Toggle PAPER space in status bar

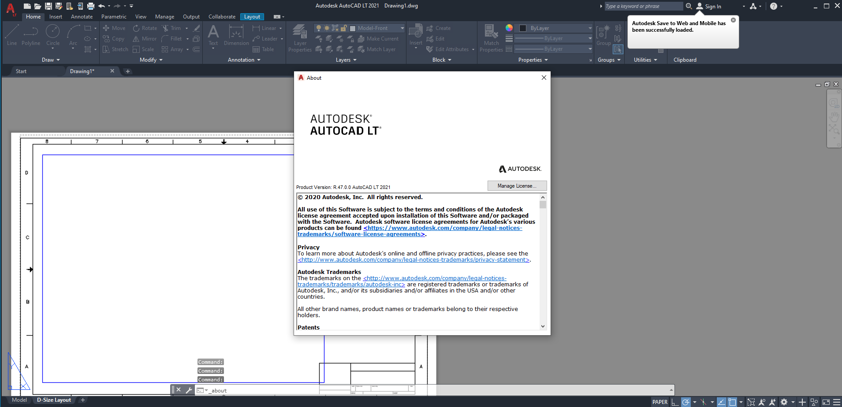point(660,402)
